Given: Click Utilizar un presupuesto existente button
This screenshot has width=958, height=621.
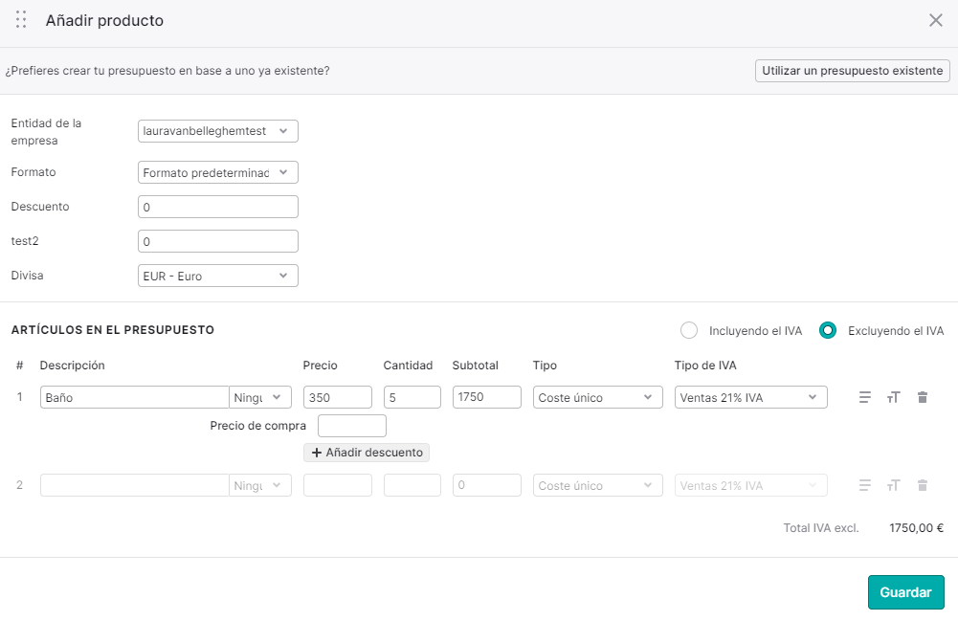Looking at the screenshot, I should tap(853, 71).
